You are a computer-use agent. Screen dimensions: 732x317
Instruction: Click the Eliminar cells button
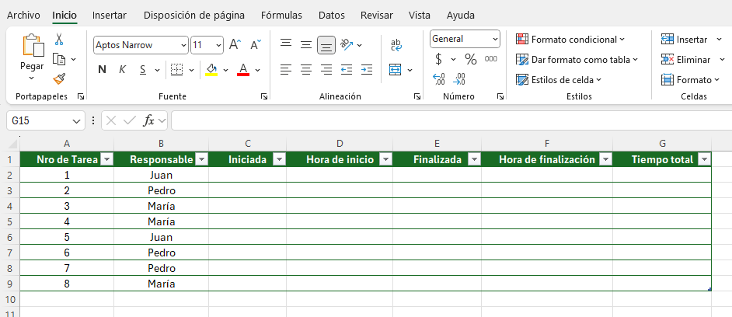(686, 59)
